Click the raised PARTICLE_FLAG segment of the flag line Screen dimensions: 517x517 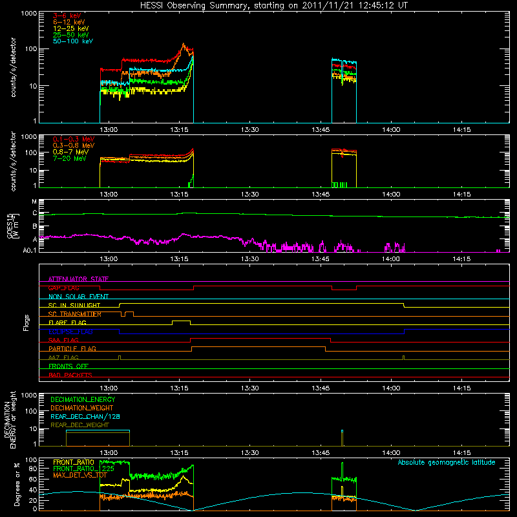[258, 347]
